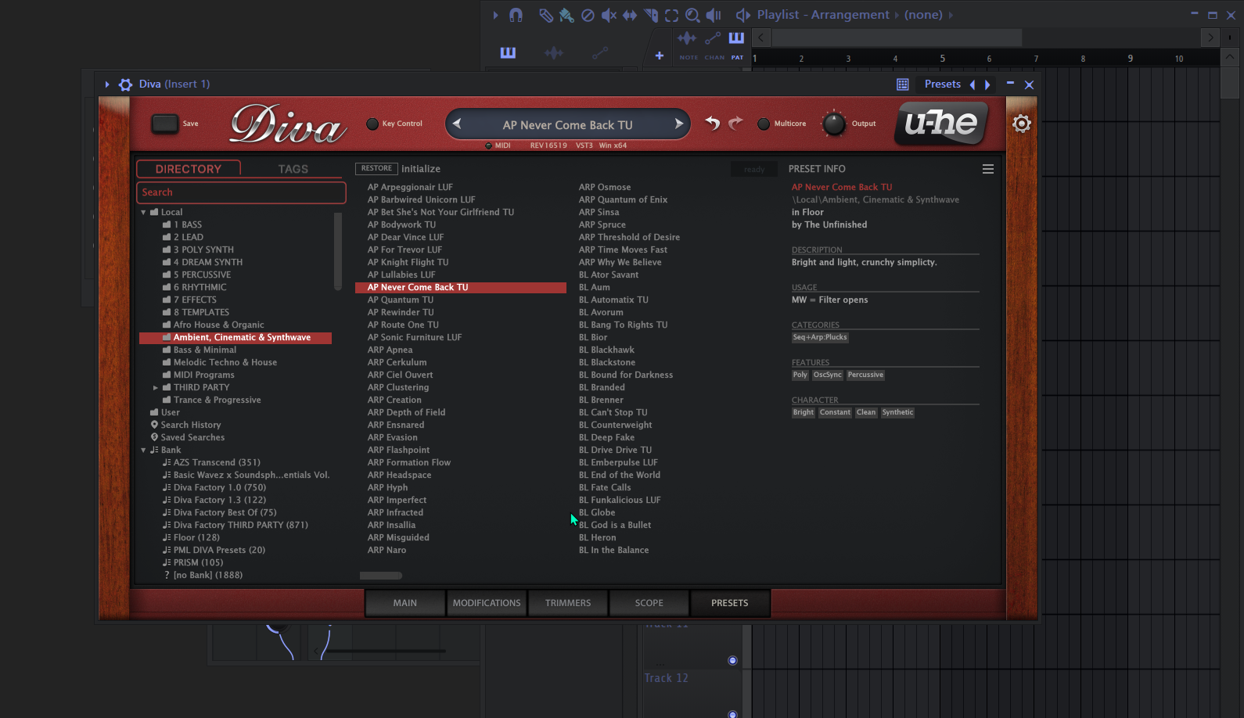The height and width of the screenshot is (718, 1244).
Task: Collapse the Bank tree section
Action: point(143,451)
